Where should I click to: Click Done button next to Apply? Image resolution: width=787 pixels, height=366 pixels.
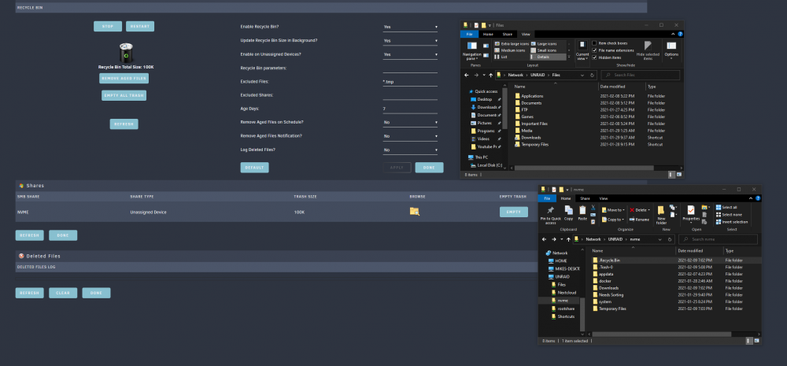pos(429,167)
